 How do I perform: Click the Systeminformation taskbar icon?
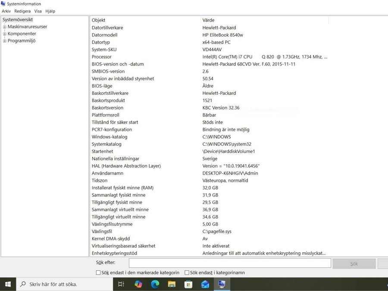click(x=222, y=284)
